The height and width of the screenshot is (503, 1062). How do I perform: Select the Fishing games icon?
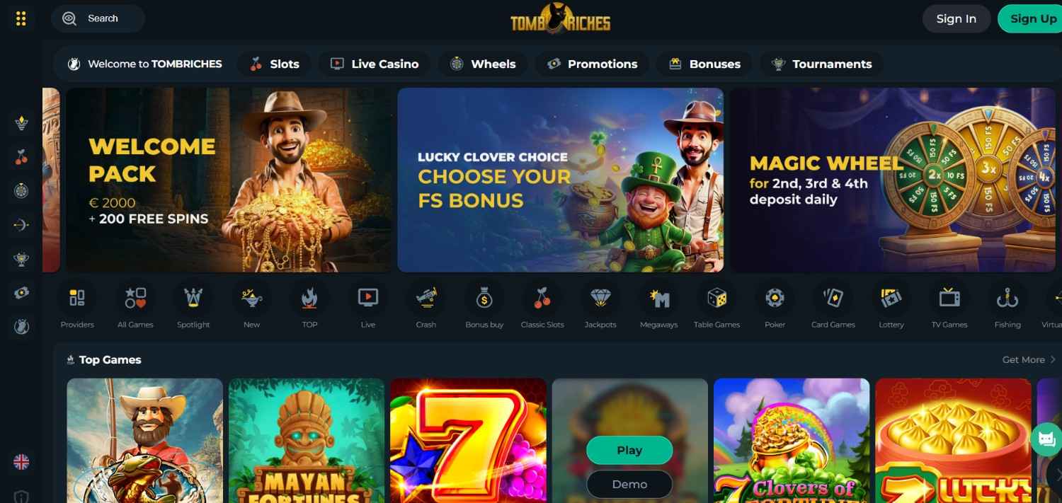pos(1007,299)
